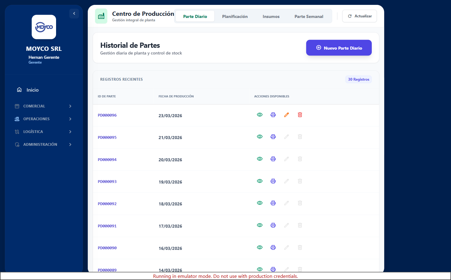Expand the OPERACIONES menu section
Screen dimensions: 451x280
pos(44,119)
